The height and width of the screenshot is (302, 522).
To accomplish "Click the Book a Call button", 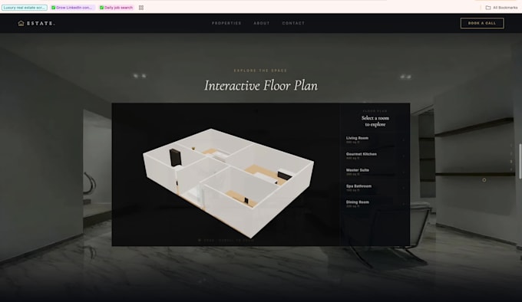I will coord(482,23).
